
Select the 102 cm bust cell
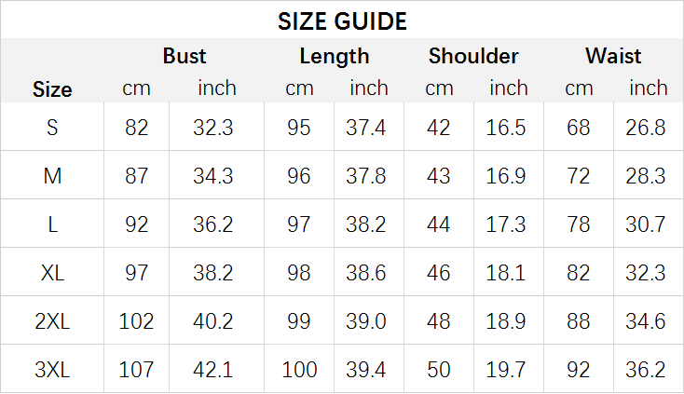[x=136, y=321]
